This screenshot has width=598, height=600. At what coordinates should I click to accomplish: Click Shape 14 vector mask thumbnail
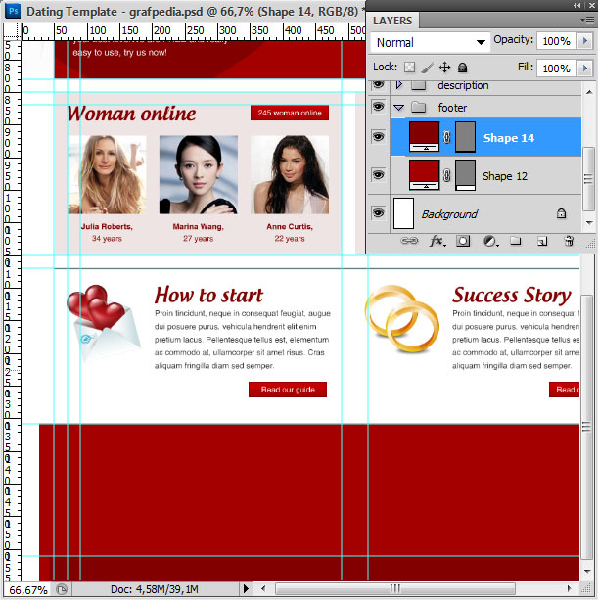pyautogui.click(x=465, y=137)
